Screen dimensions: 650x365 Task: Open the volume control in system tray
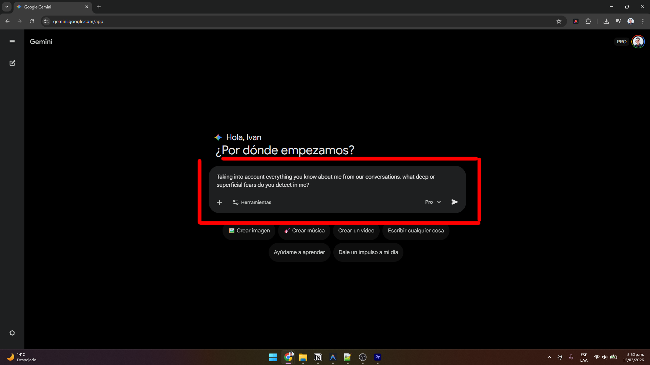click(605, 357)
